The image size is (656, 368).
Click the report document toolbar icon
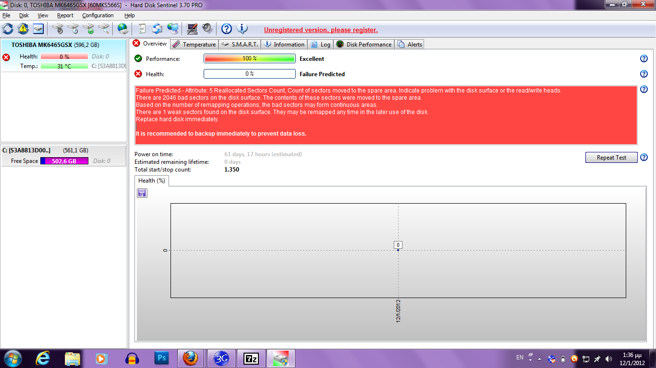pos(142,29)
